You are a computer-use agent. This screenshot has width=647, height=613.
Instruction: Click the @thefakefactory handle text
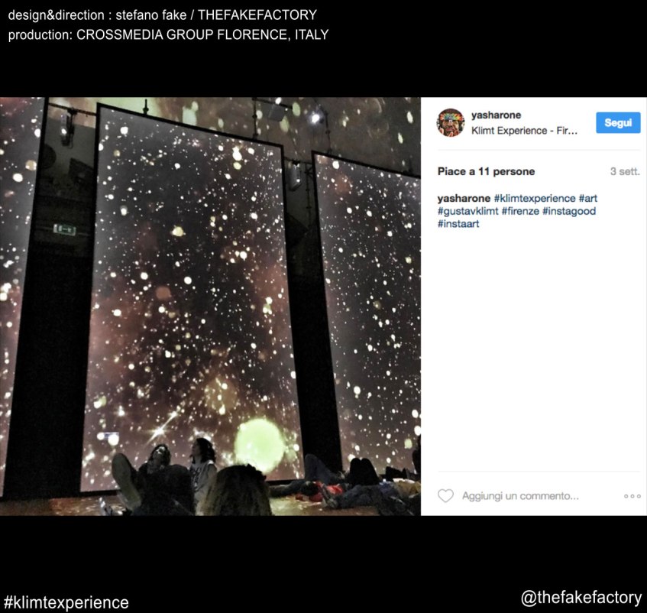click(581, 597)
